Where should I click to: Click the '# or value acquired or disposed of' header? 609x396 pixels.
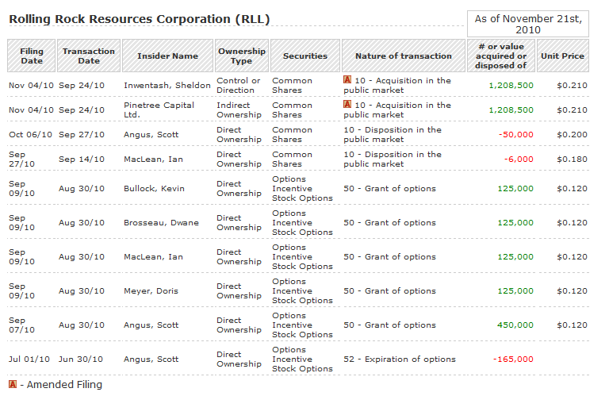click(x=501, y=56)
